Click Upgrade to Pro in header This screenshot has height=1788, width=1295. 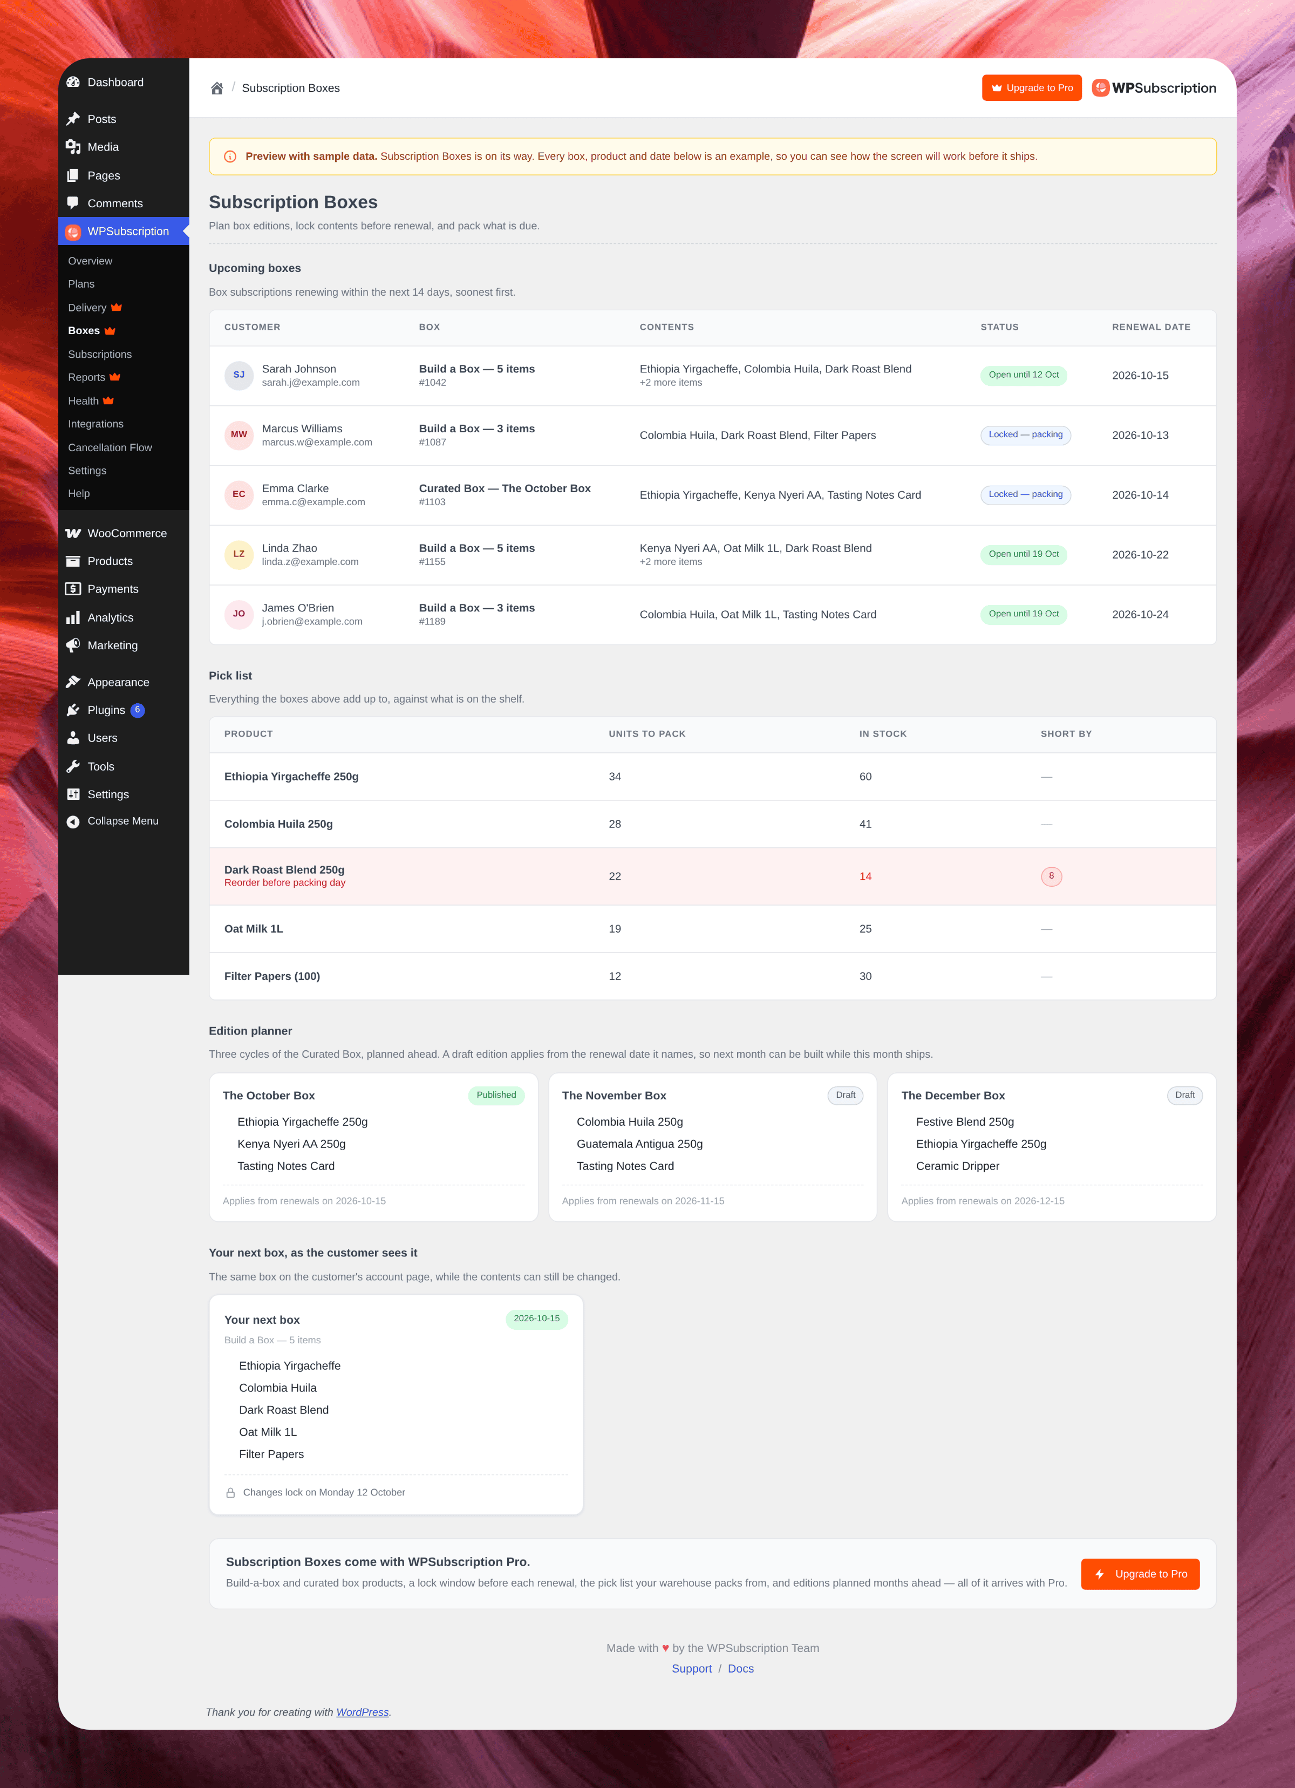click(x=1032, y=87)
